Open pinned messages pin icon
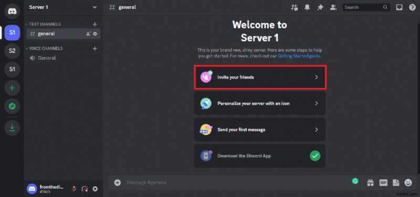This screenshot has width=420, height=197. 320,7
